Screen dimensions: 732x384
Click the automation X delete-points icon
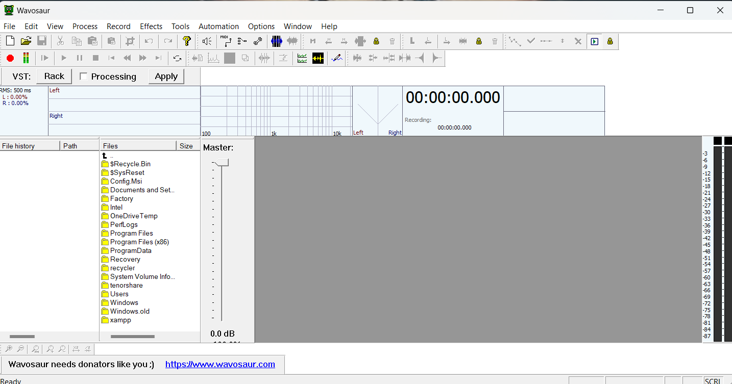pyautogui.click(x=578, y=41)
